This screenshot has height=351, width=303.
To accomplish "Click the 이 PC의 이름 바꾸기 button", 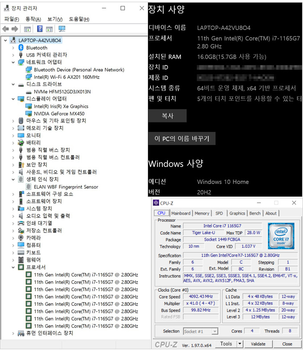I will coord(182,138).
